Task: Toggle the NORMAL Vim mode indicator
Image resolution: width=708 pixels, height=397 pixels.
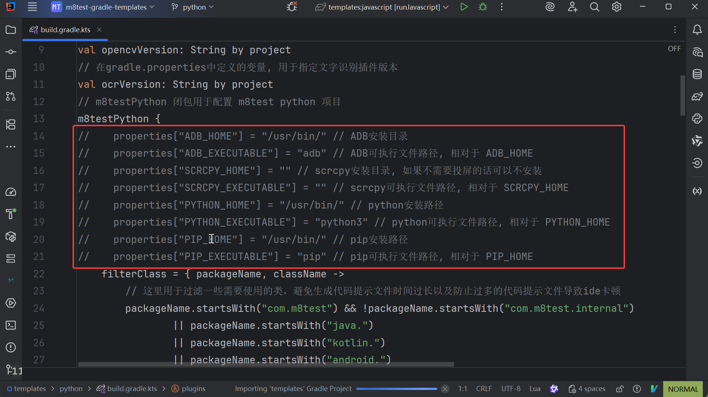Action: [x=683, y=389]
